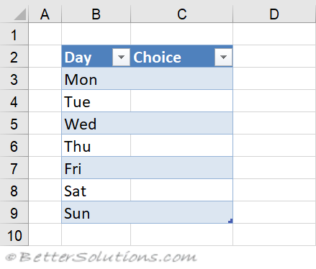This screenshot has width=316, height=269.
Task: Click the Choice cell next to Sat
Action: point(181,190)
